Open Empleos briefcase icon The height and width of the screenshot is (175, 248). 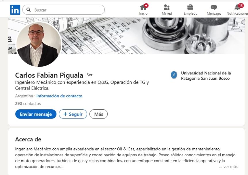(x=190, y=7)
